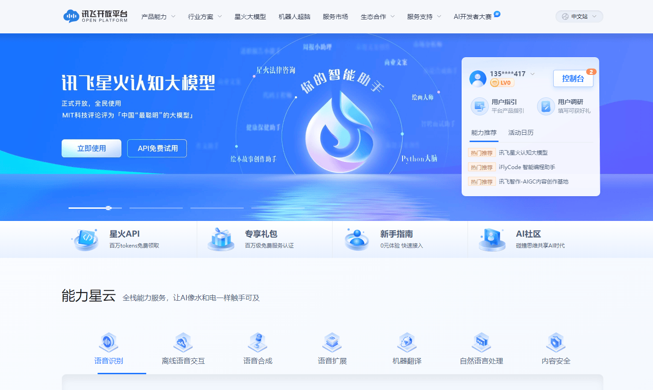This screenshot has width=653, height=390.
Task: Expand the 服务支持 dropdown menu
Action: point(424,17)
